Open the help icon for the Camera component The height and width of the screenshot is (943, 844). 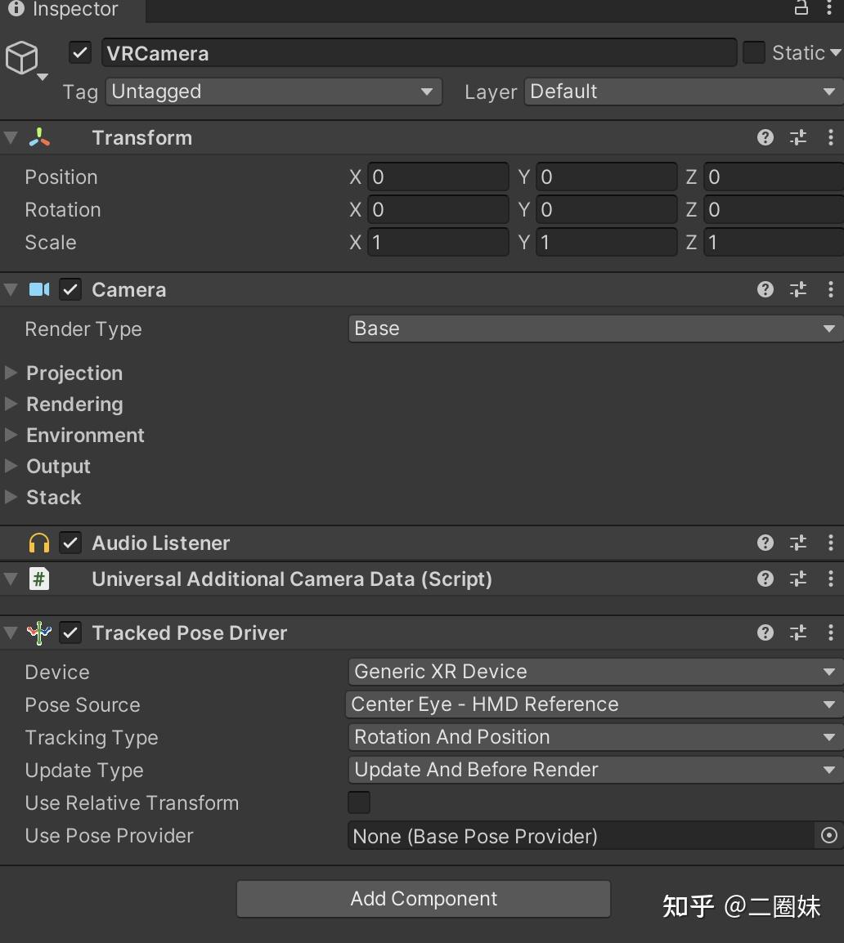coord(765,289)
